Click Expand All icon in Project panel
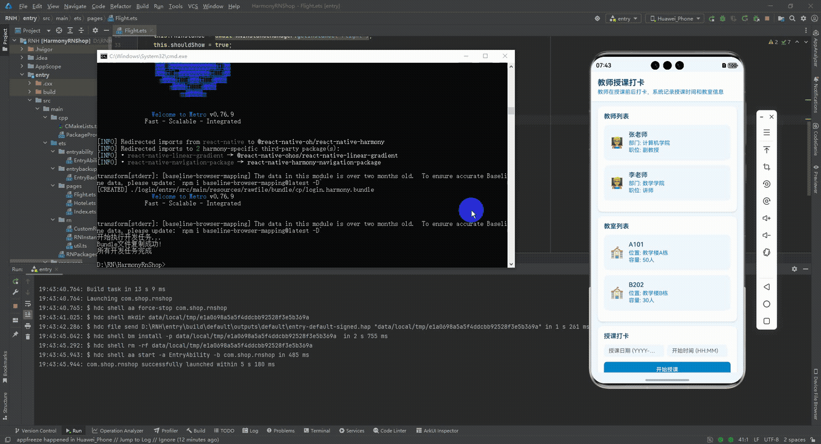The image size is (821, 444). click(71, 30)
